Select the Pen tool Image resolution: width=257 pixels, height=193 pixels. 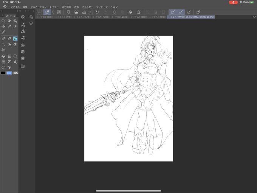pyautogui.click(x=3, y=39)
